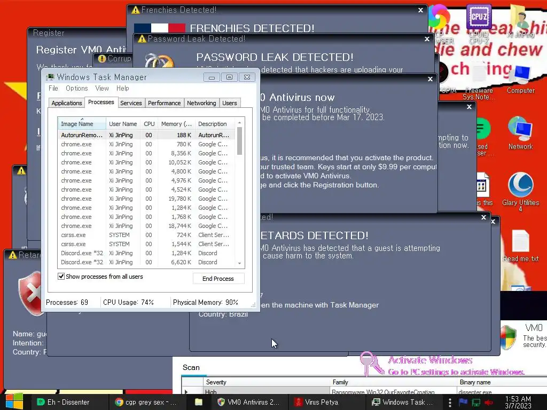Click the process list scrollbar thumb
Image resolution: width=547 pixels, height=410 pixels.
(x=239, y=141)
